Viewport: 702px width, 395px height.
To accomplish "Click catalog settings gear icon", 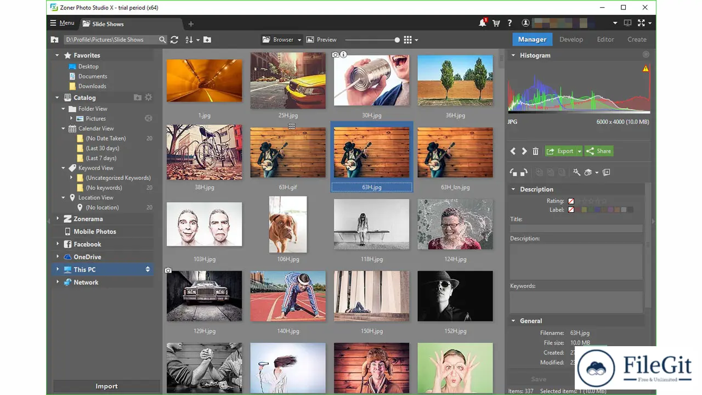I will [x=148, y=97].
